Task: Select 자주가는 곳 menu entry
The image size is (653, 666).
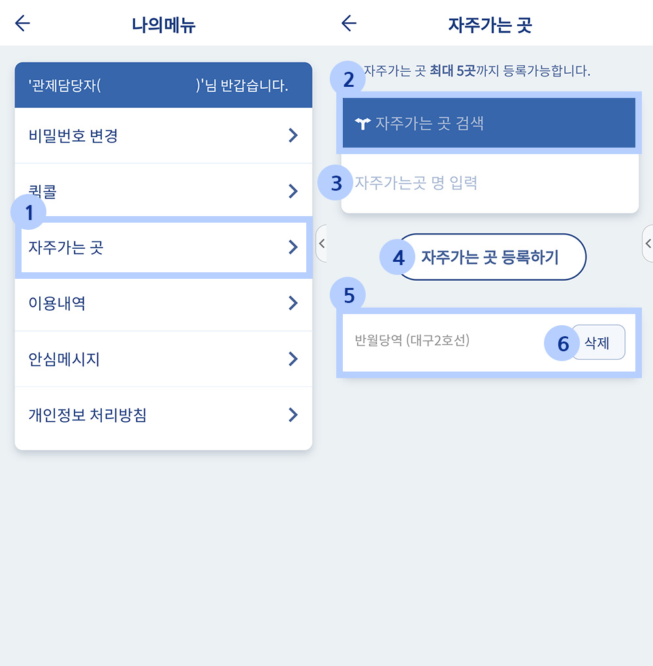Action: click(x=163, y=247)
